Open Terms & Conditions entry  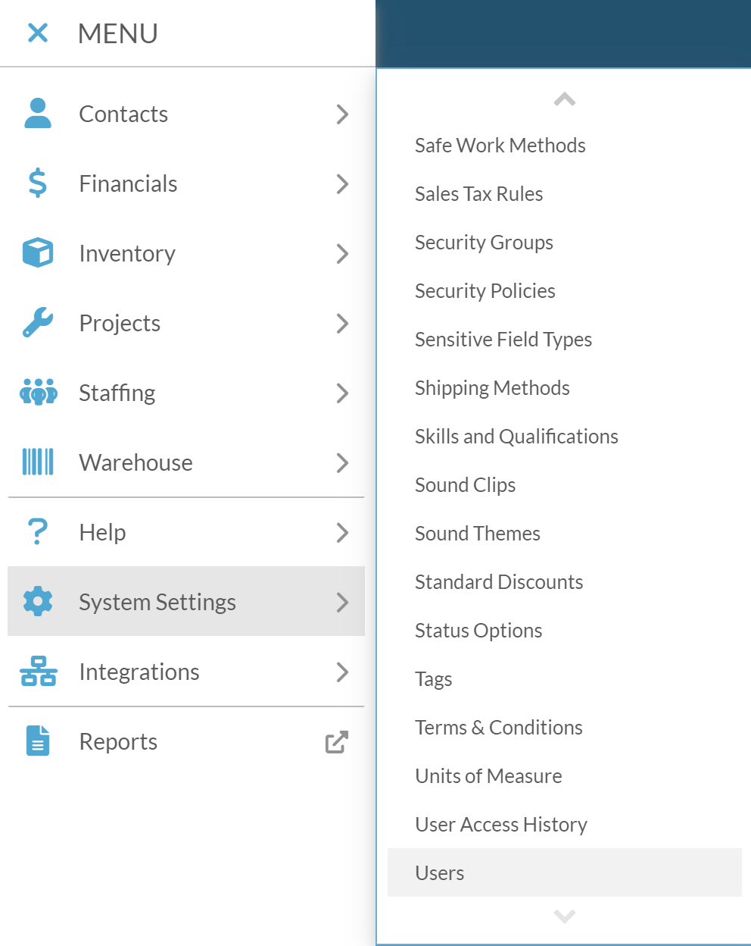click(499, 728)
